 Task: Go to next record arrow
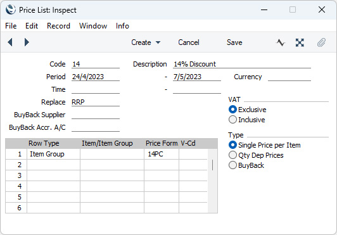tap(27, 42)
